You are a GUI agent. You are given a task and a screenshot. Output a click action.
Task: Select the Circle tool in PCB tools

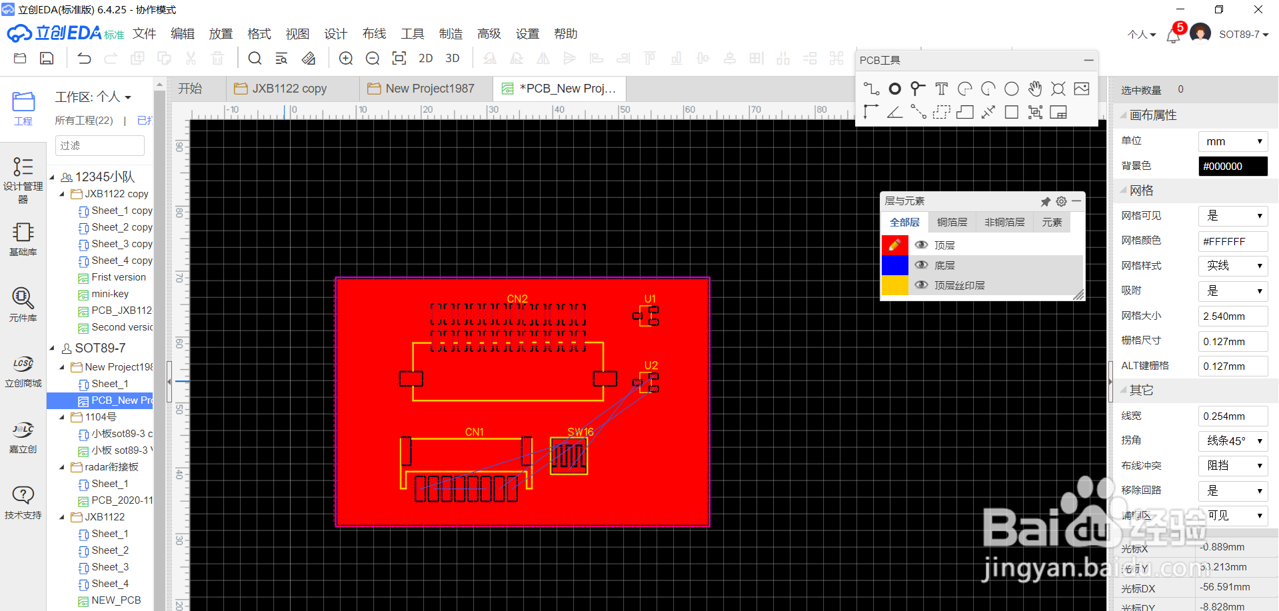pos(1012,89)
